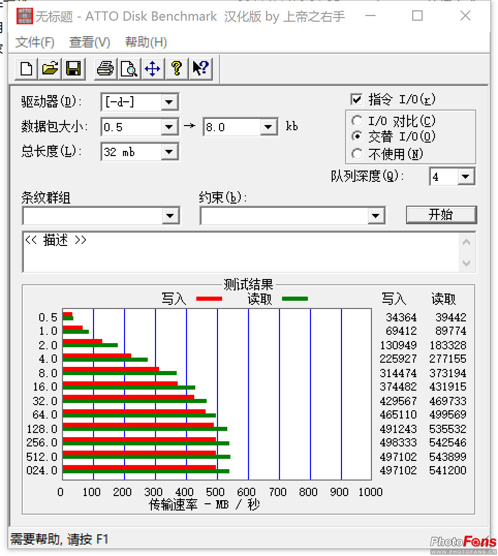Viewport: 498px width, 556px height.
Task: Expand the 总长度 dropdown set to 32 mb
Action: 169,151
